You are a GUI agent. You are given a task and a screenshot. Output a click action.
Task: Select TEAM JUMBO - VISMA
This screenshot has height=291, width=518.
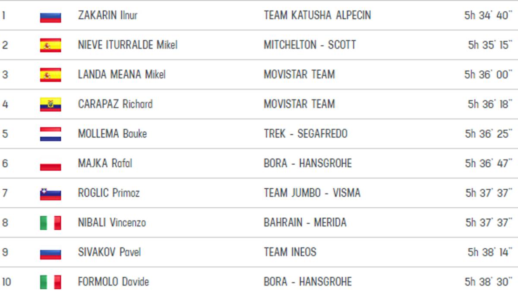coord(312,193)
